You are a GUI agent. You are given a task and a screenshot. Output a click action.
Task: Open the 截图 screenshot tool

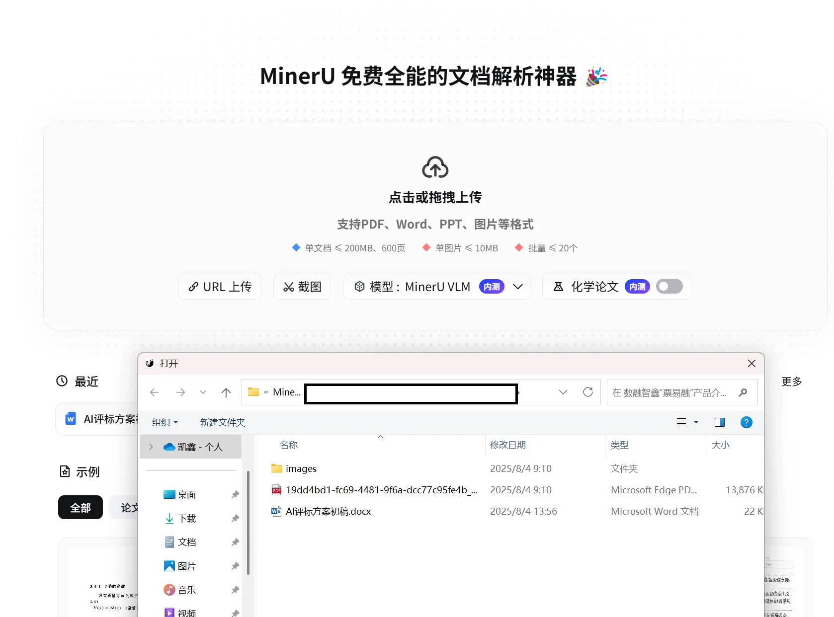(302, 287)
